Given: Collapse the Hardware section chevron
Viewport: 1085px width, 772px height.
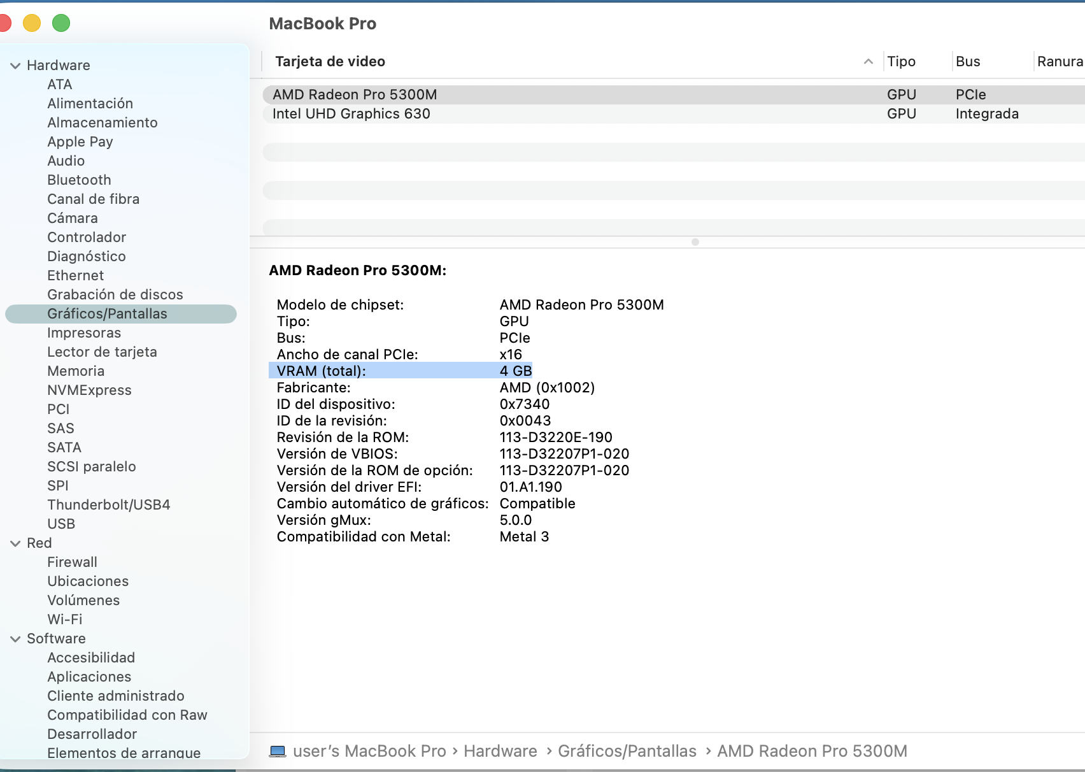Looking at the screenshot, I should coord(15,66).
